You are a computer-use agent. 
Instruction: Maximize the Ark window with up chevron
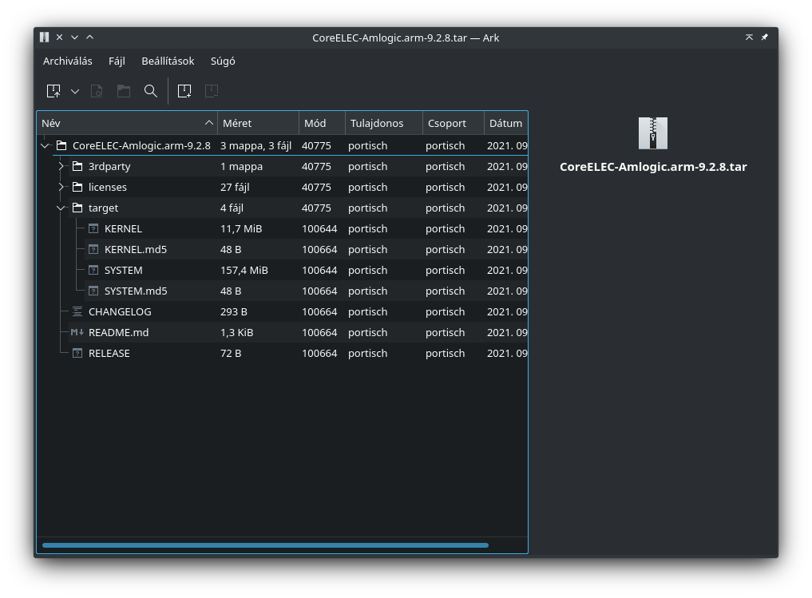point(89,38)
